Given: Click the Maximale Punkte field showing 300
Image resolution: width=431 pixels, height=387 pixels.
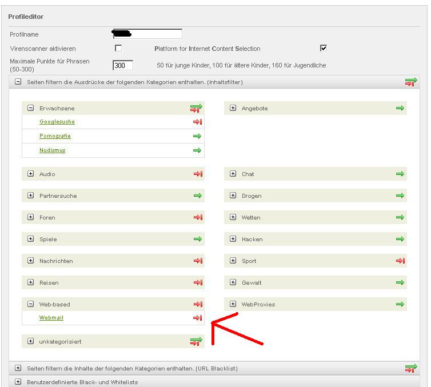Looking at the screenshot, I should point(123,65).
